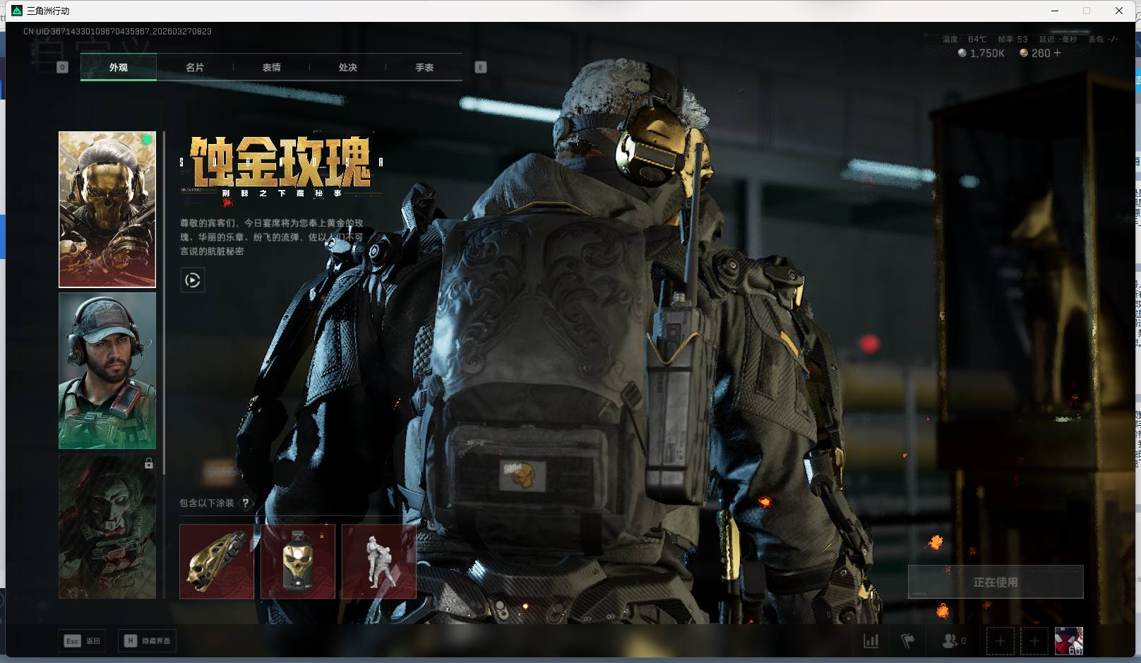Open the 处决 tab
This screenshot has width=1141, height=663.
pos(347,67)
